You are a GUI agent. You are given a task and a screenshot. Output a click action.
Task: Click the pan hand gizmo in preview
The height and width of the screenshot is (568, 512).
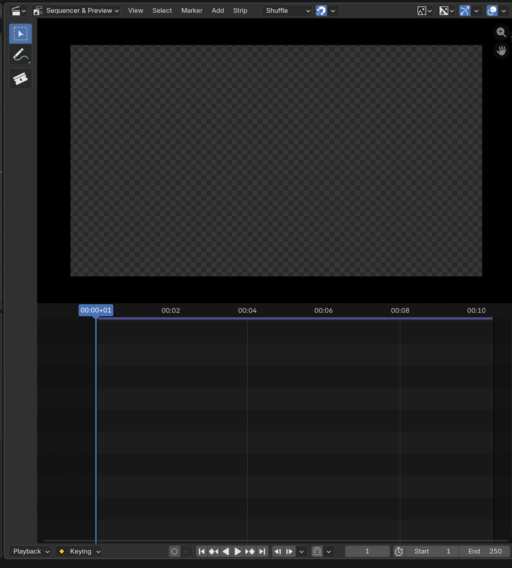(501, 51)
